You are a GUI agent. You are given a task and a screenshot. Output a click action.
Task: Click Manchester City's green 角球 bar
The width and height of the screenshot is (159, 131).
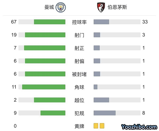pos(44,87)
